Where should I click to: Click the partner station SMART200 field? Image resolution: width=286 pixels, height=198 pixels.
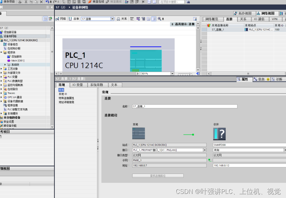(249, 145)
